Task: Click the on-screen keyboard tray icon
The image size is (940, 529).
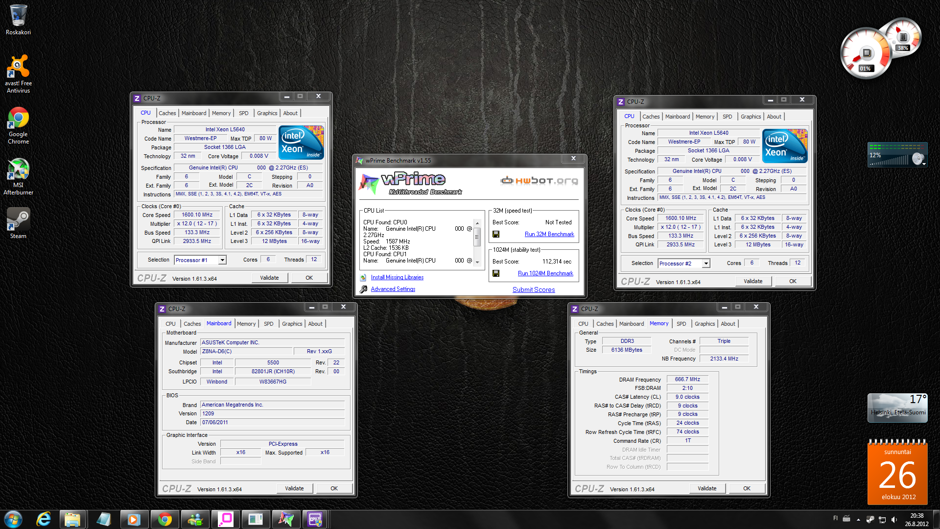Action: (846, 519)
